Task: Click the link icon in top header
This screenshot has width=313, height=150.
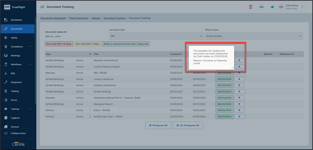Action: pyautogui.click(x=261, y=7)
